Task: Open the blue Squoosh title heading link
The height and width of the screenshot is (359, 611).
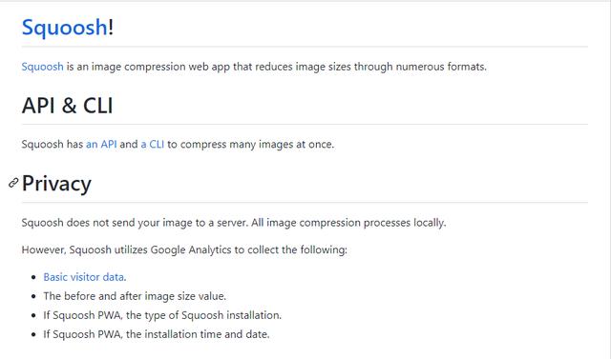Action: click(x=64, y=28)
